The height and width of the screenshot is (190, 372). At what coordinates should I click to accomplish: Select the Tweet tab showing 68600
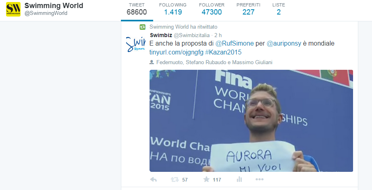pyautogui.click(x=137, y=10)
